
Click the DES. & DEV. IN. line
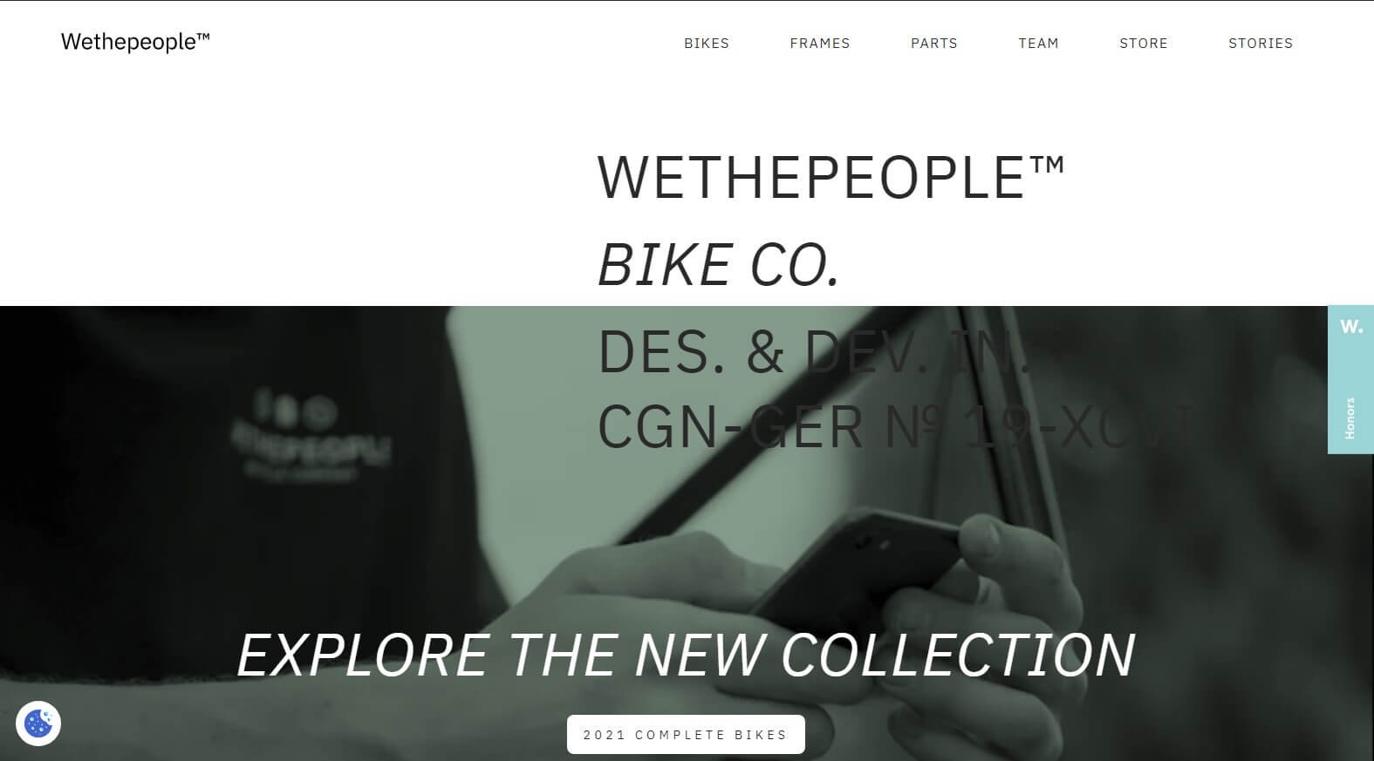(815, 352)
